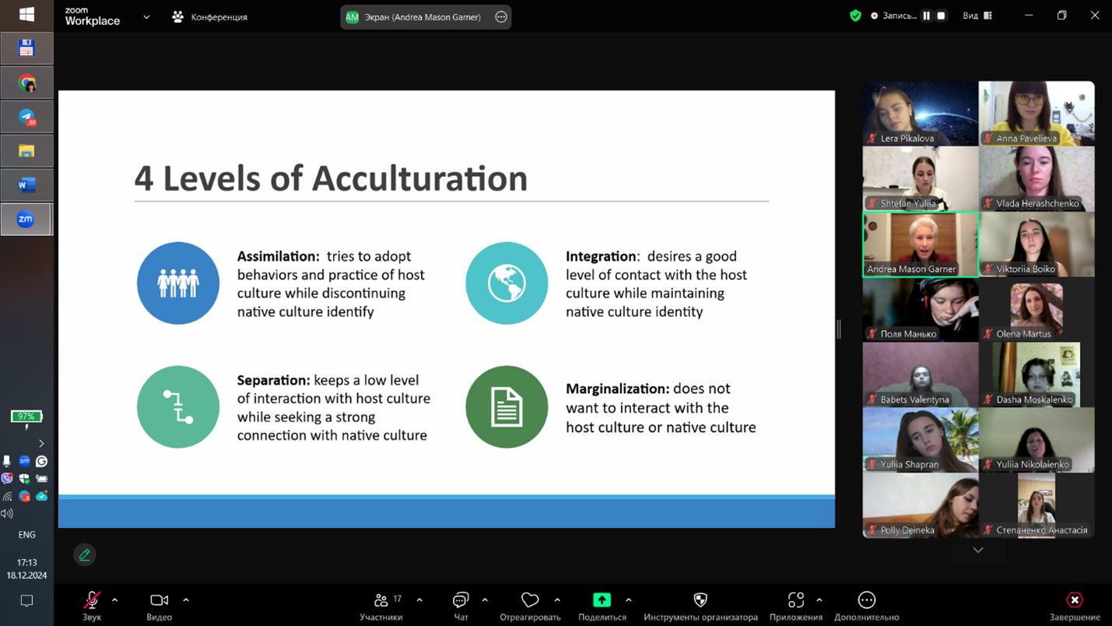Expand arrow next to Поделиться

[629, 600]
